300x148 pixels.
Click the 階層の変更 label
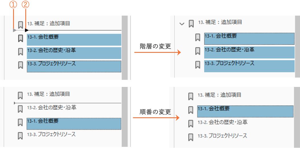click(156, 46)
